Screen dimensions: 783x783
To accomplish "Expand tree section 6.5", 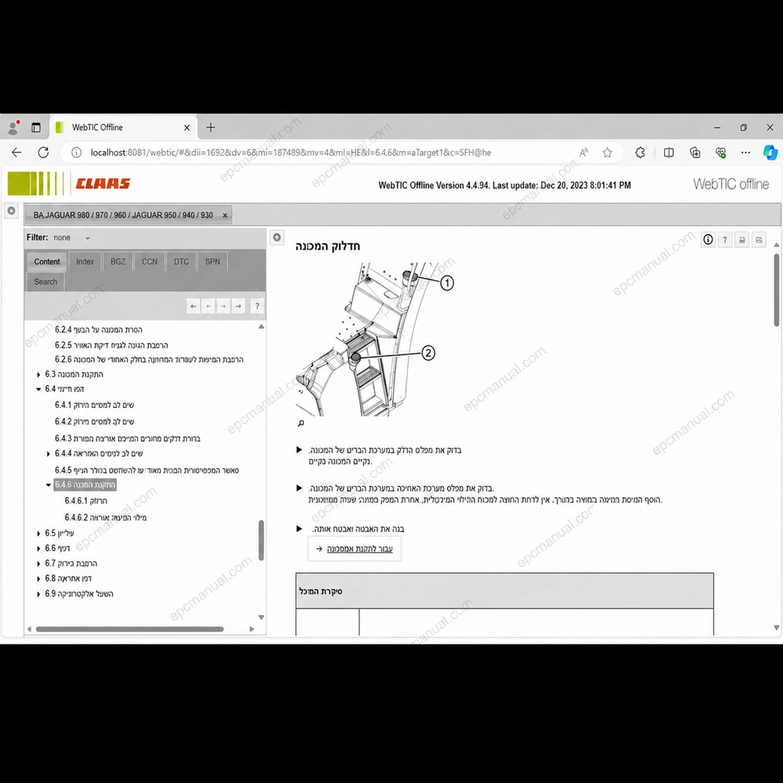I will pos(38,533).
